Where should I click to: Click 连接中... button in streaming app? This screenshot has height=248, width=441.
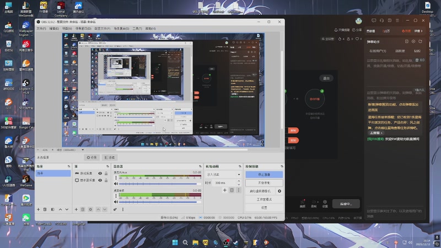pos(346,204)
